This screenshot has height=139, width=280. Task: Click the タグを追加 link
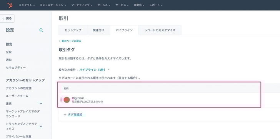[x=73, y=114]
